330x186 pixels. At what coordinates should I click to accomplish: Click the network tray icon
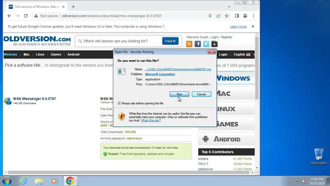tap(298, 181)
